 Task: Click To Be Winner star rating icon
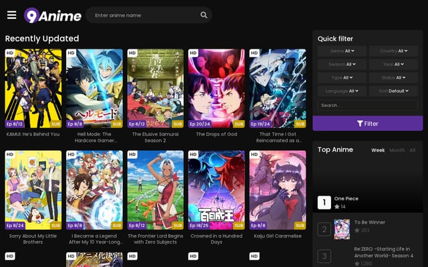click(356, 230)
